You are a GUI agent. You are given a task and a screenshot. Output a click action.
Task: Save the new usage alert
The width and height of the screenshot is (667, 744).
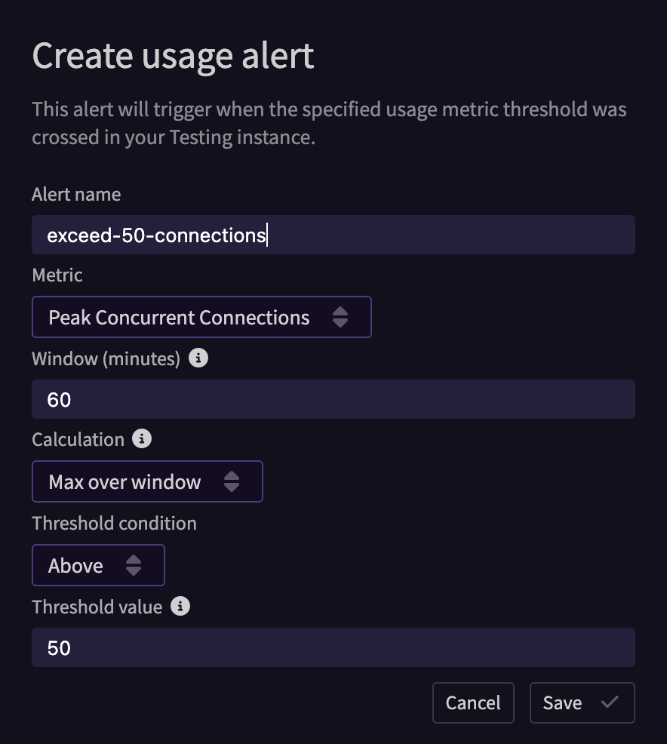(582, 702)
